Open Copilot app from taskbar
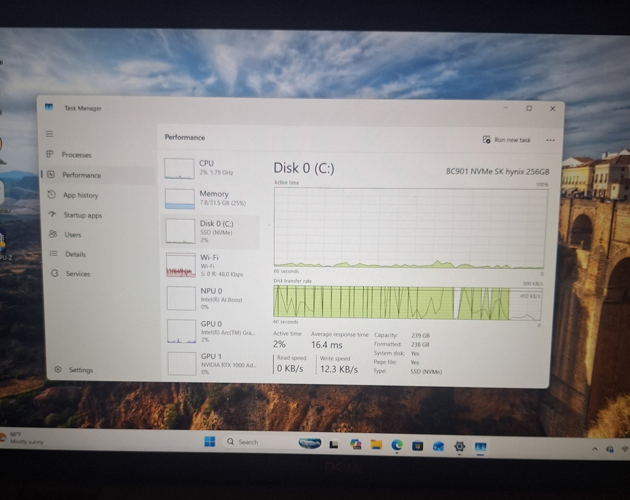 356,444
